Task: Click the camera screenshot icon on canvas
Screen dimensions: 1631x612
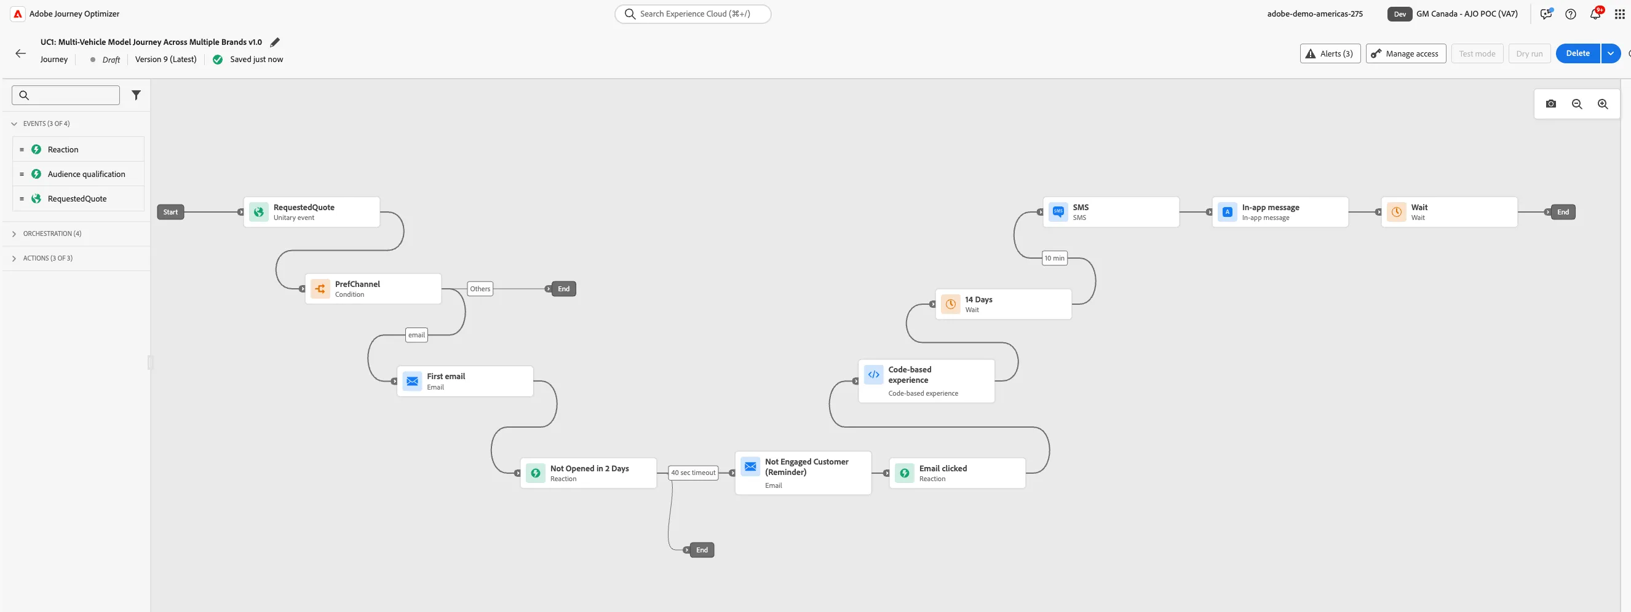Action: click(1550, 104)
